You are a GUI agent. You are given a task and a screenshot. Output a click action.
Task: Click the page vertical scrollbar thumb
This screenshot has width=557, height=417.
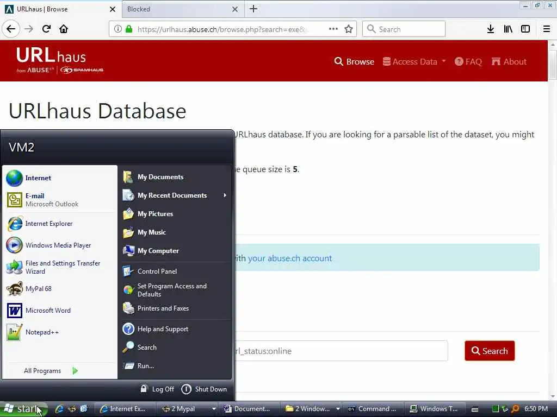553,65
